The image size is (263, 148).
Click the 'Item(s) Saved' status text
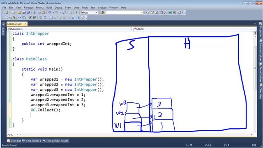tap(9, 145)
